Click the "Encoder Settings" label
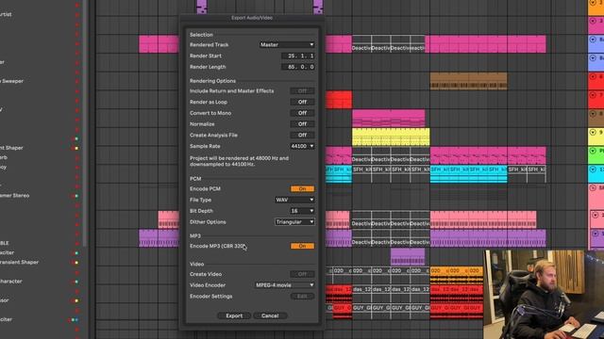 click(x=210, y=297)
